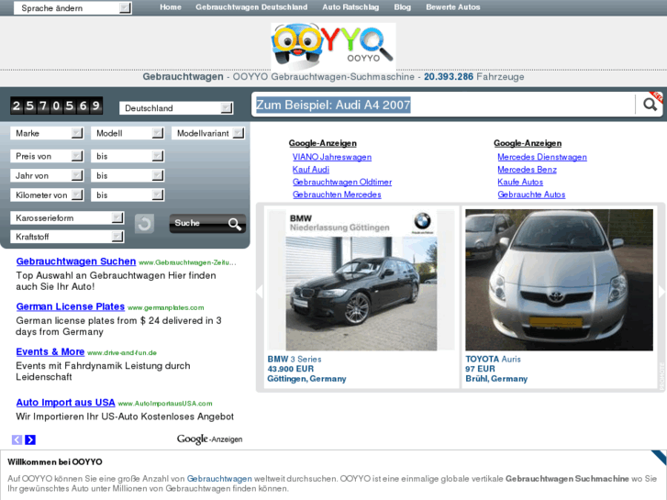The height and width of the screenshot is (500, 667).
Task: Open TOYOTA Auris listing title
Action: pyautogui.click(x=493, y=359)
